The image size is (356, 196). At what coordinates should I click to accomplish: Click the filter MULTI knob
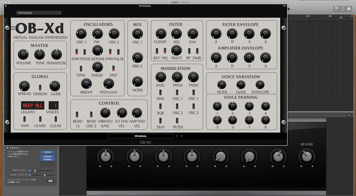(176, 50)
